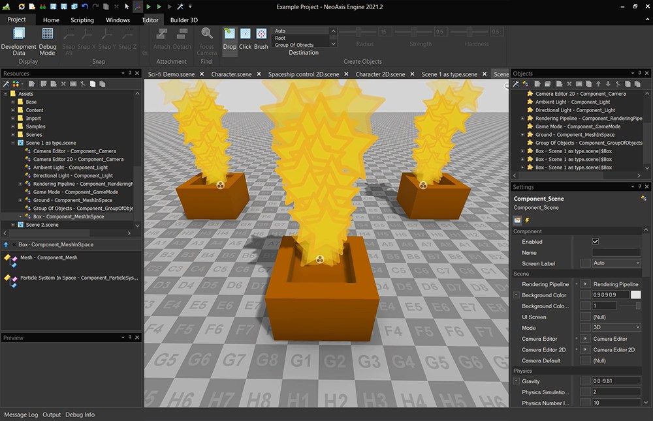This screenshot has width=653, height=421.
Task: Choose the arrow Select tool in the title toolbar
Action: point(127,7)
